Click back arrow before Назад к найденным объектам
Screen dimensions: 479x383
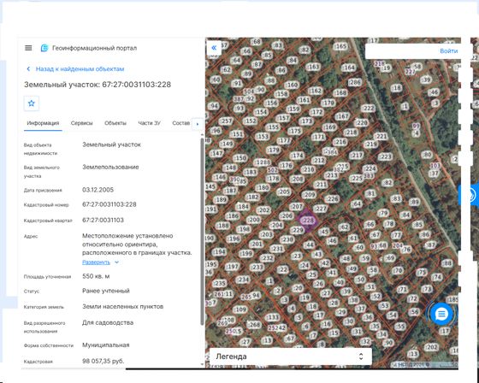tap(28, 69)
